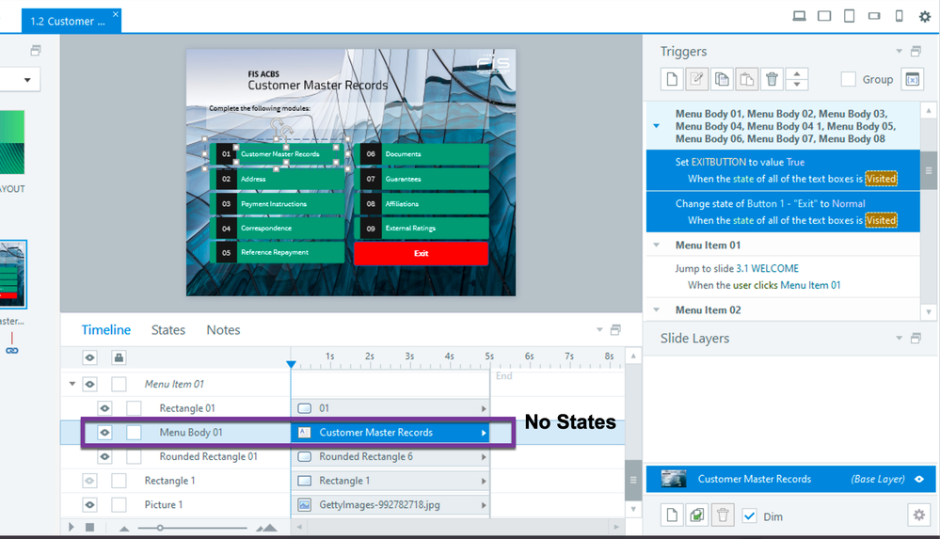
Task: Click the red Exit button on slide
Action: pyautogui.click(x=421, y=253)
